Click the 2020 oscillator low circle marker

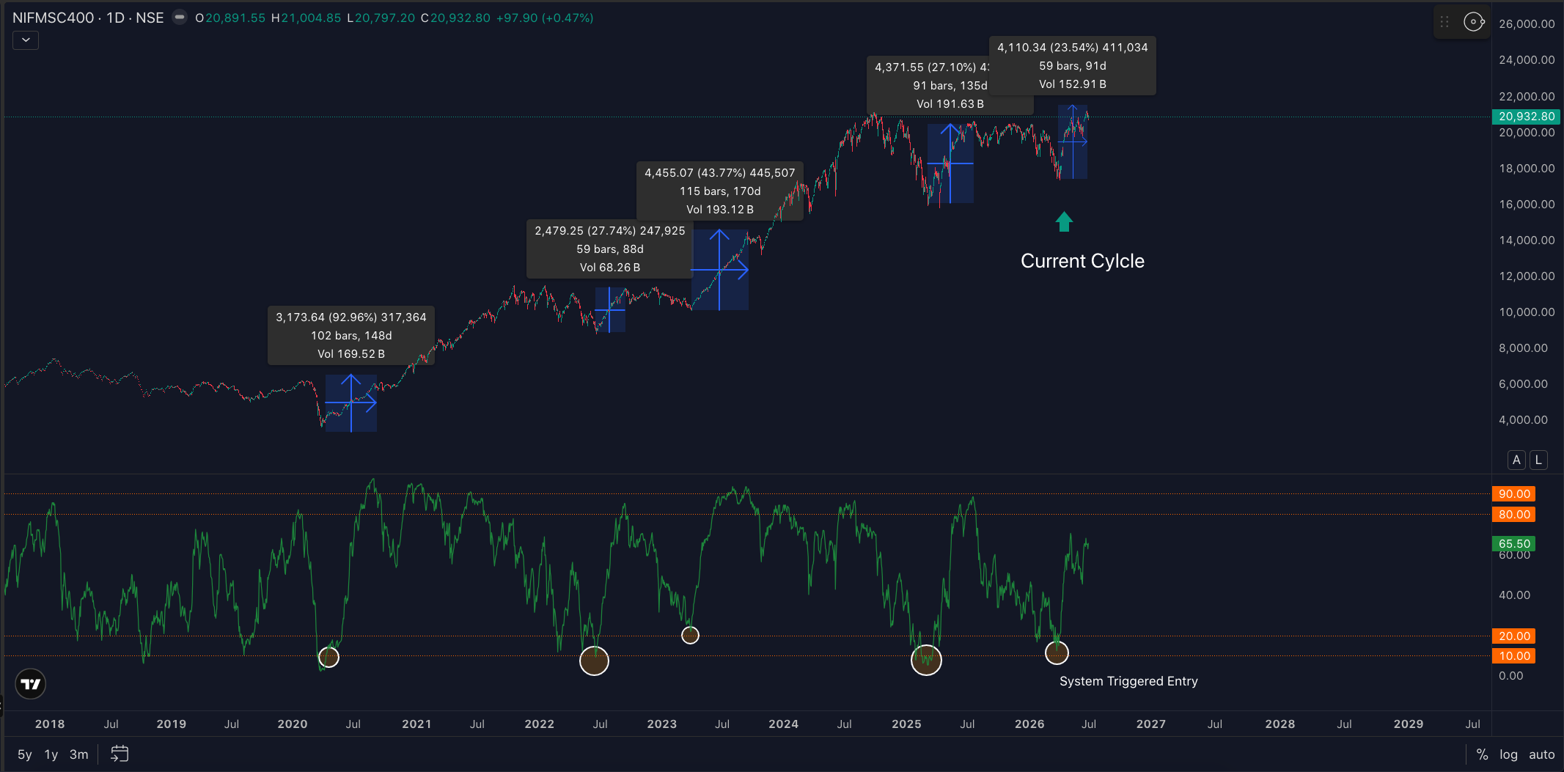point(328,657)
